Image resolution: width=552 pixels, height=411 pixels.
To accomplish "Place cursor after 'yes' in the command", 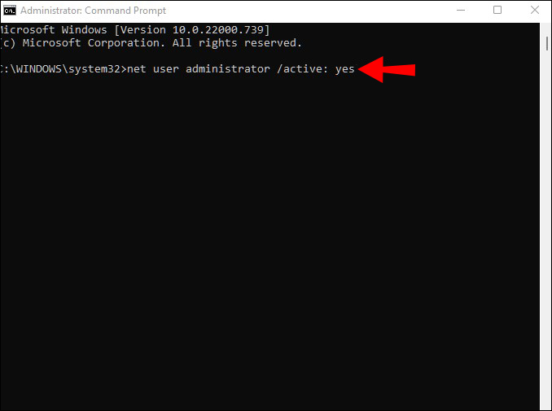I will (x=356, y=69).
